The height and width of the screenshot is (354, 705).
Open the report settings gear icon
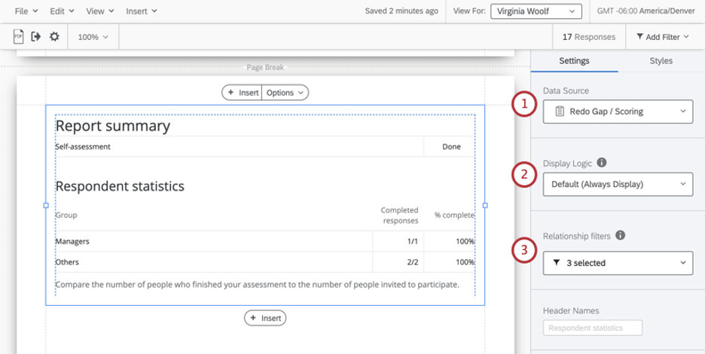54,36
